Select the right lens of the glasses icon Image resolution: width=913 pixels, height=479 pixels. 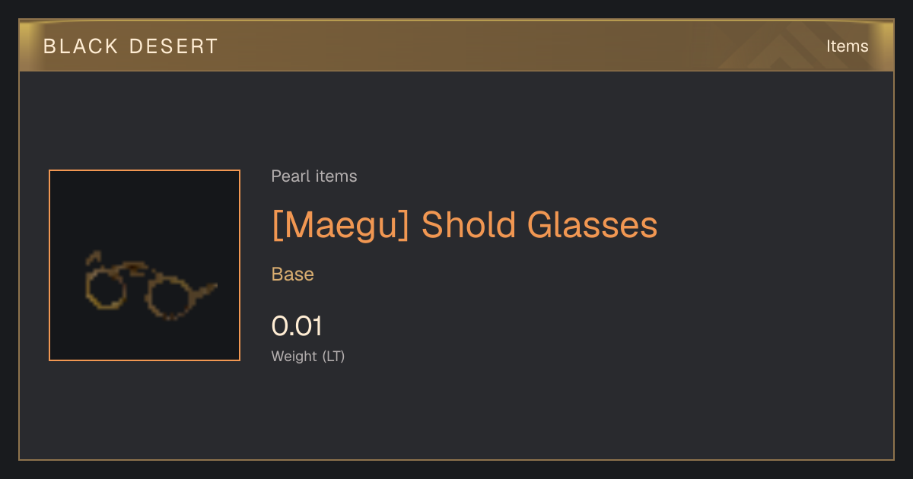(166, 295)
